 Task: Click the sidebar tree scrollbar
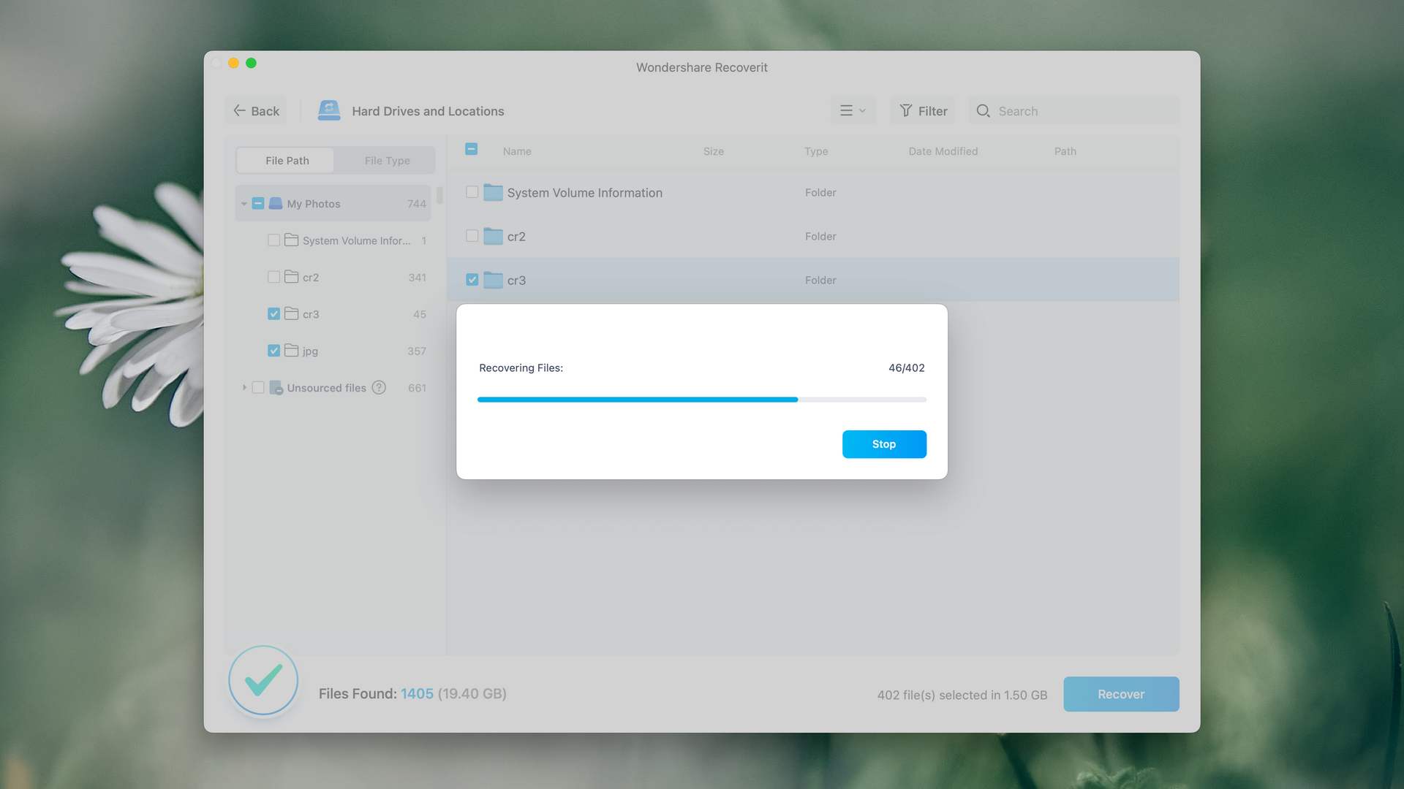(x=439, y=195)
